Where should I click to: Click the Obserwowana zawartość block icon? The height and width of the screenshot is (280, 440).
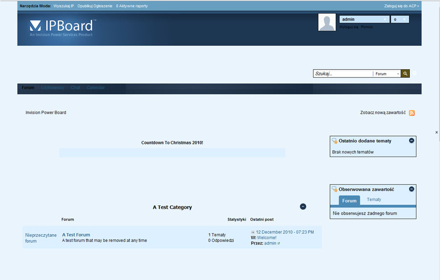(x=334, y=189)
